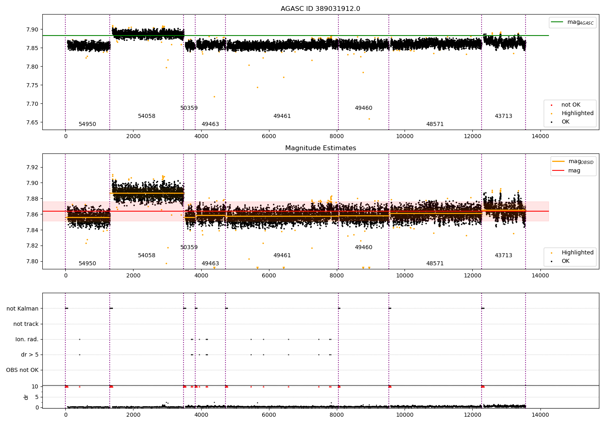Image resolution: width=605 pixels, height=424 pixels.
Task: Click OBSID label 54058 in Magnitude Estimates plot
Action: click(x=147, y=256)
